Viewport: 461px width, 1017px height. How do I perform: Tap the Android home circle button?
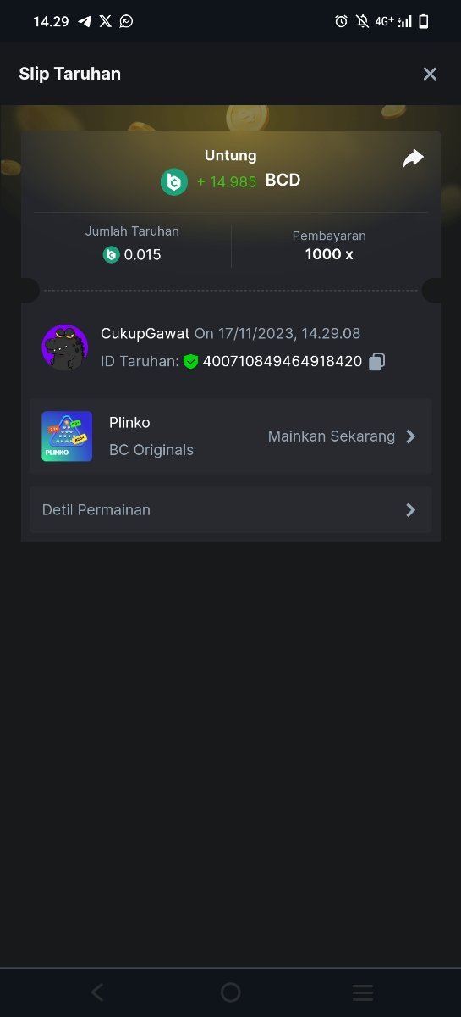point(230,992)
